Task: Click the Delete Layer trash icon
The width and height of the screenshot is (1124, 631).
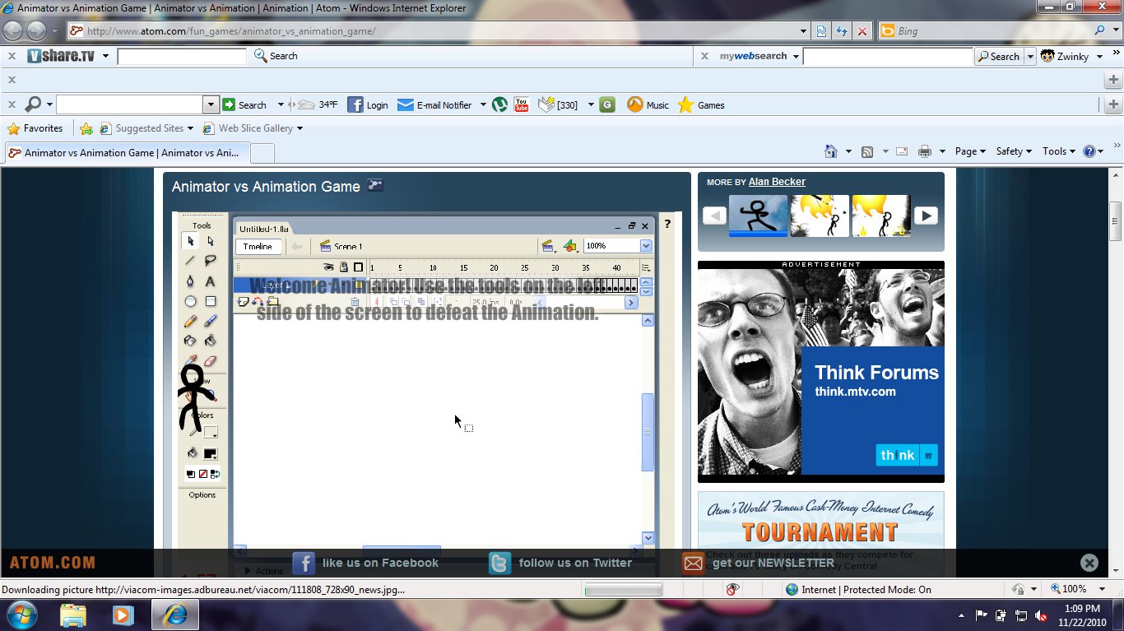Action: (x=355, y=303)
